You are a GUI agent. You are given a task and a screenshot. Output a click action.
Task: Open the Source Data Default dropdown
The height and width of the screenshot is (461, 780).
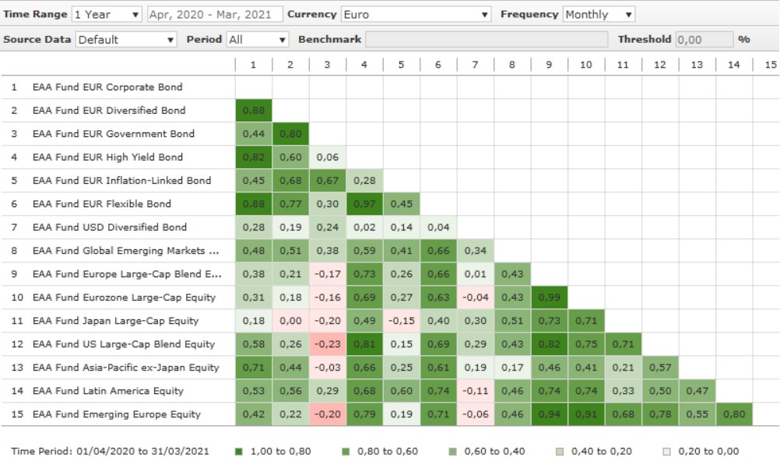tap(126, 39)
